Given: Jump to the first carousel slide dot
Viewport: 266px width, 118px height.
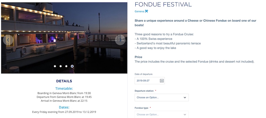Looking at the screenshot, I should tap(55, 66).
